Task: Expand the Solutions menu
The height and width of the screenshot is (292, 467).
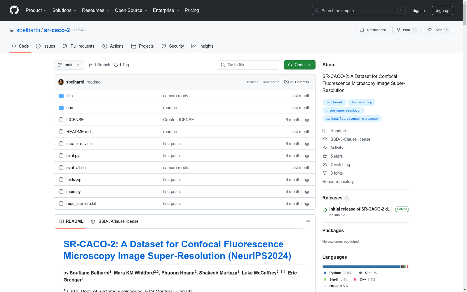Action: coord(65,10)
